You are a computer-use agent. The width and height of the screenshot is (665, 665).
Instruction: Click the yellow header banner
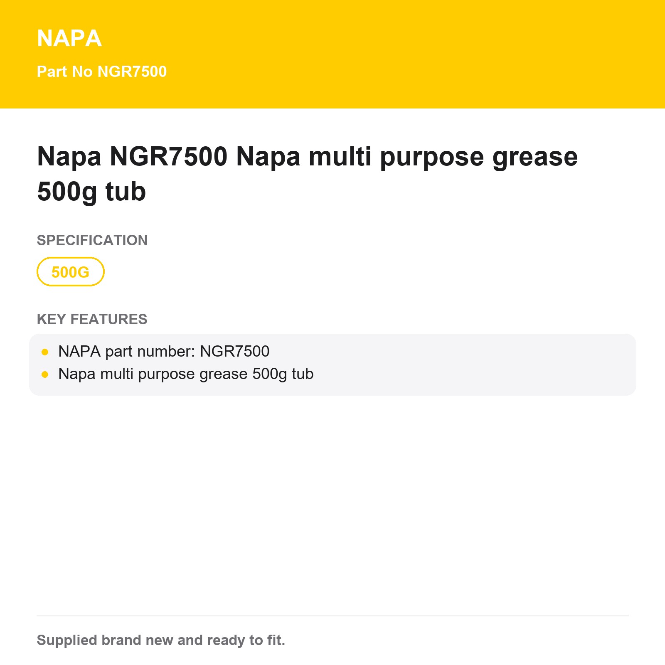click(332, 54)
